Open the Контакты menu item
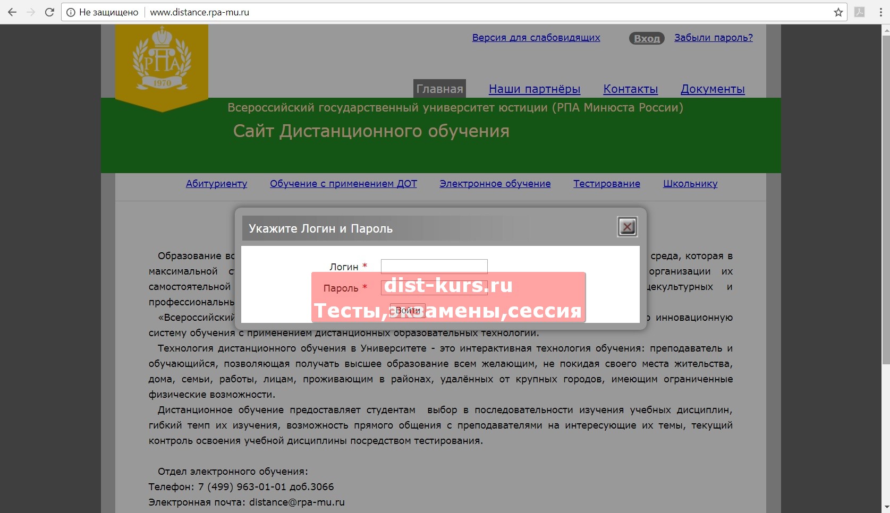890x513 pixels. 631,89
